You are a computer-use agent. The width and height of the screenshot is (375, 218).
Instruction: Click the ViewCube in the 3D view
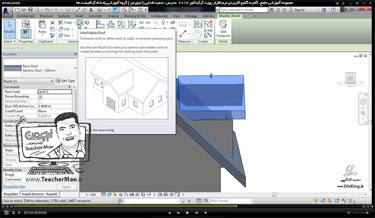(x=350, y=78)
